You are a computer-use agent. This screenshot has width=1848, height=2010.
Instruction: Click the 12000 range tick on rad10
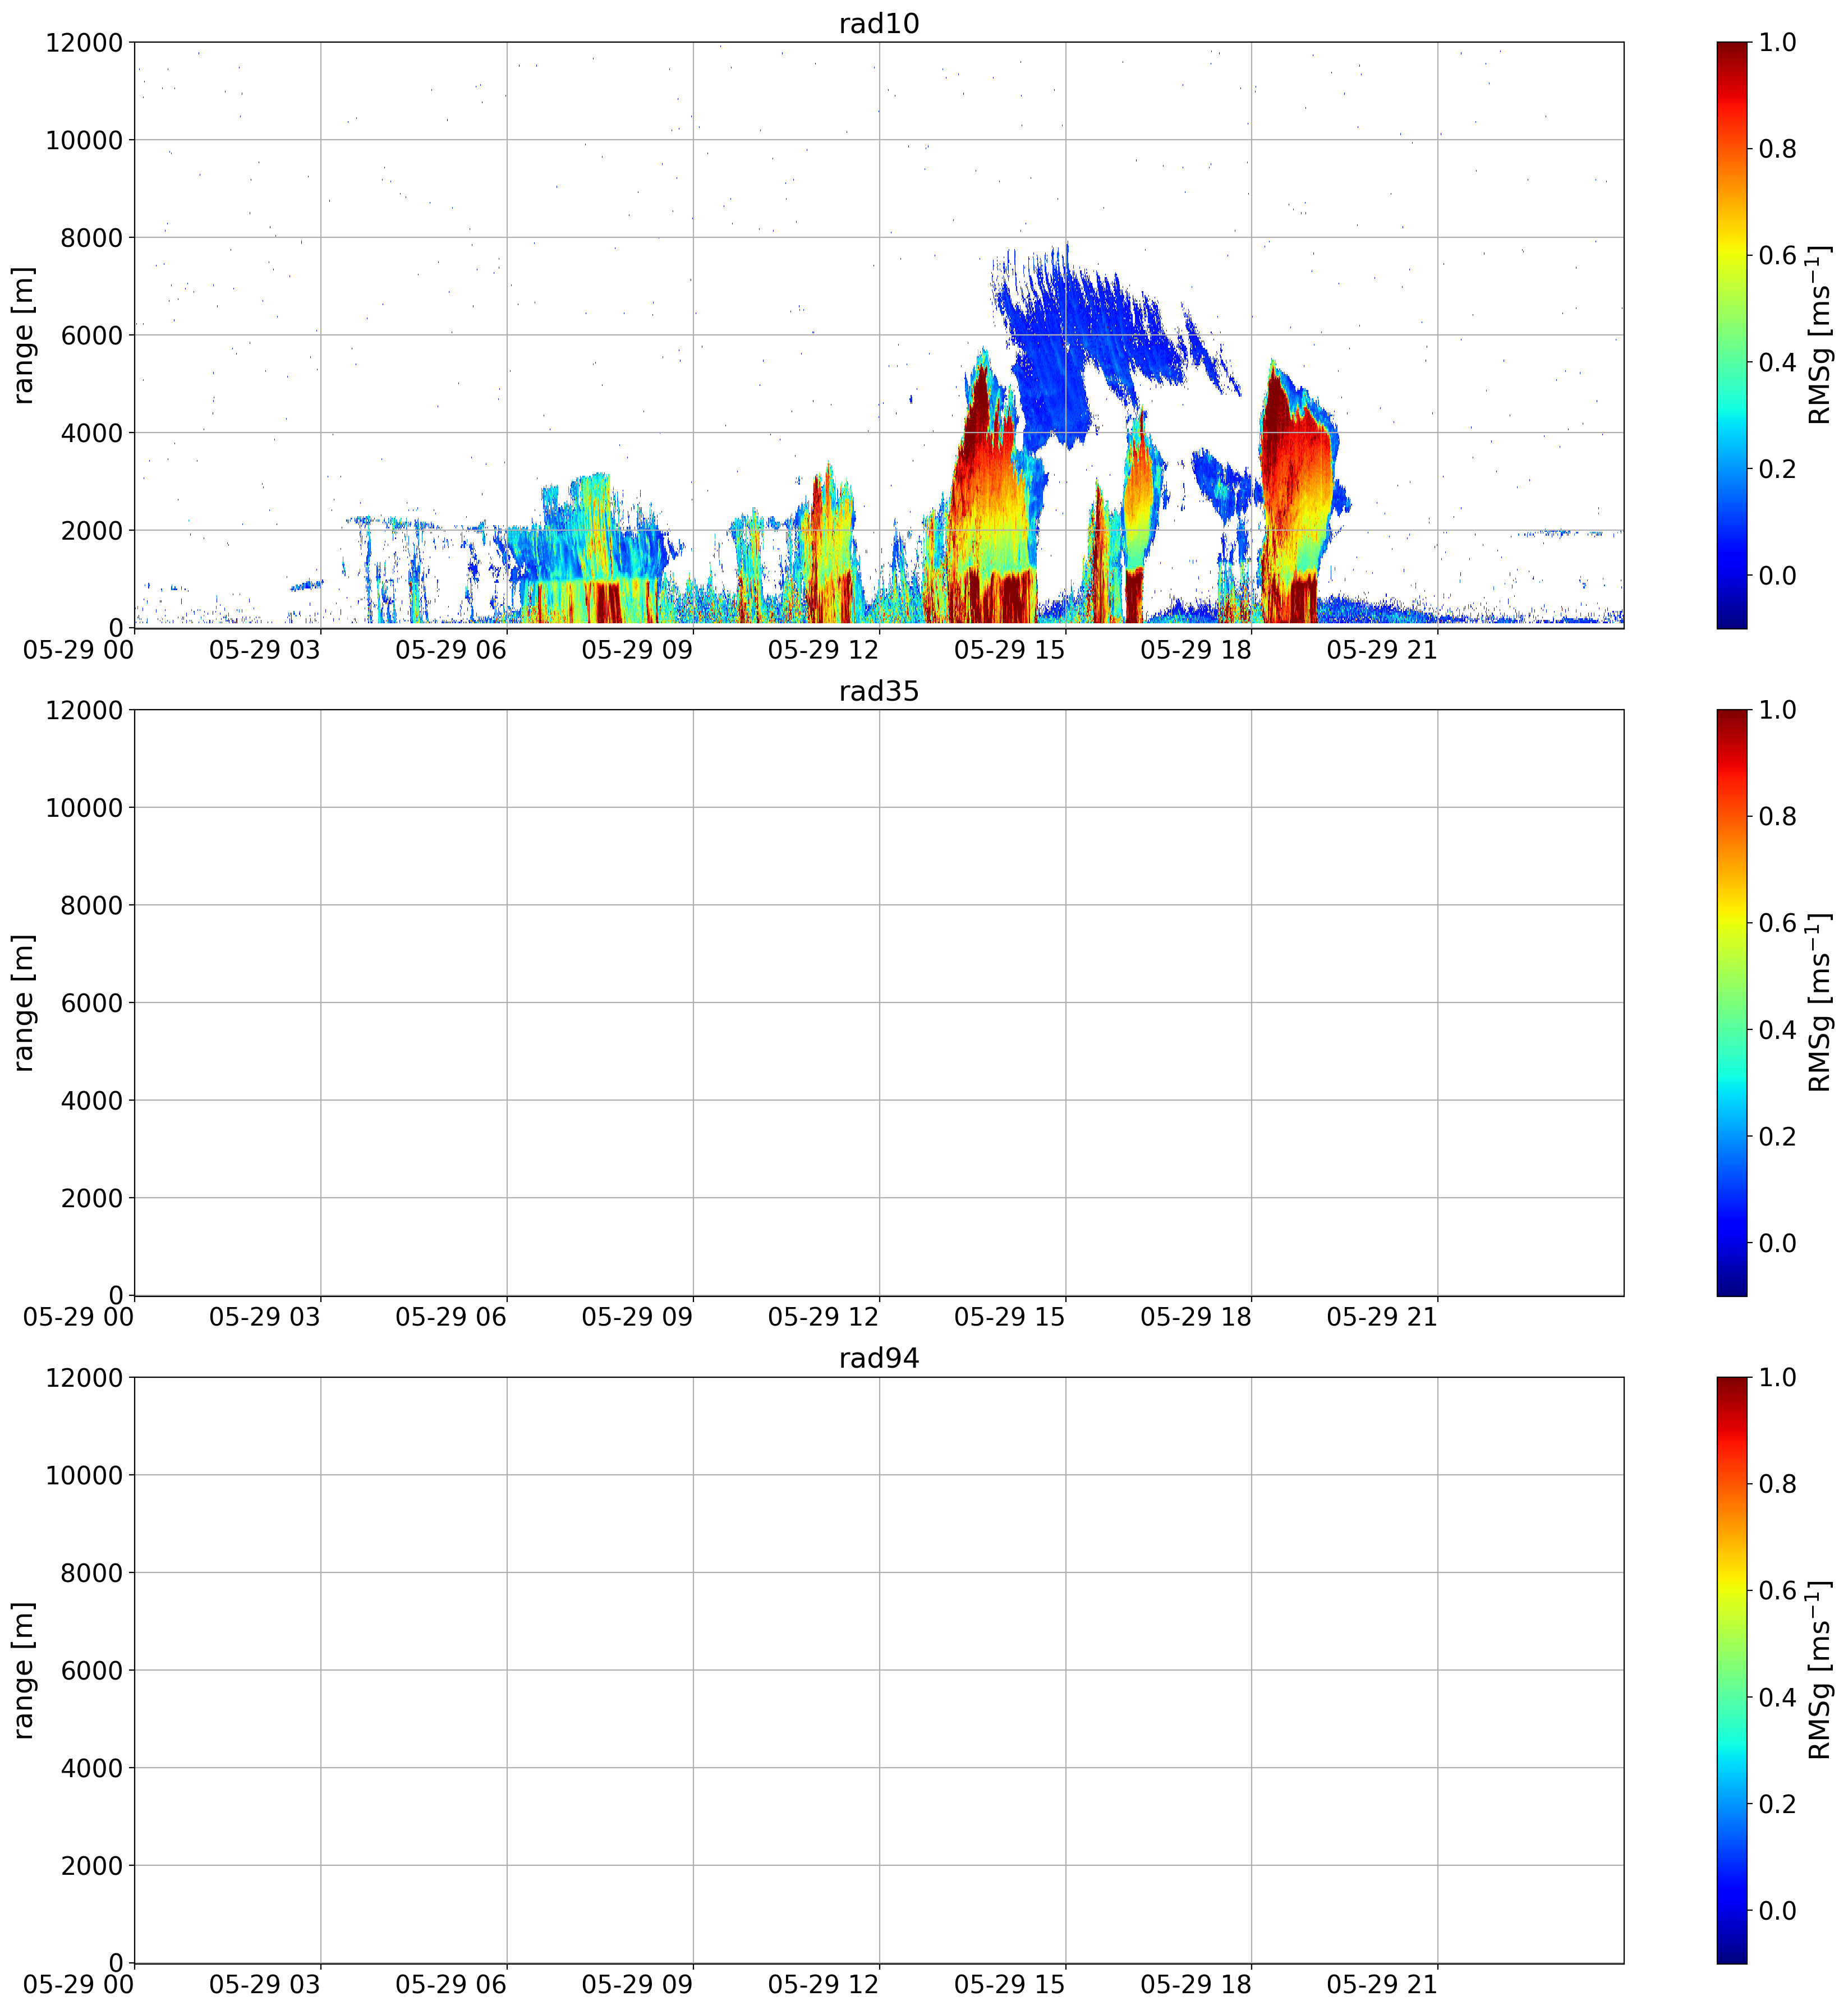84,42
